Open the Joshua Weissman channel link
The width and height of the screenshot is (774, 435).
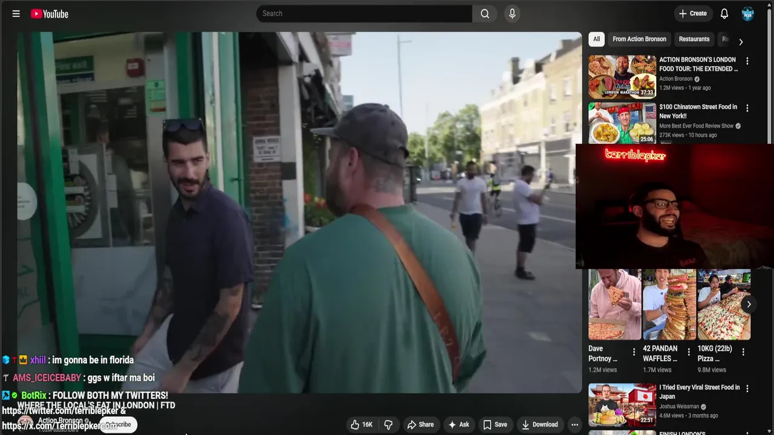pyautogui.click(x=679, y=407)
